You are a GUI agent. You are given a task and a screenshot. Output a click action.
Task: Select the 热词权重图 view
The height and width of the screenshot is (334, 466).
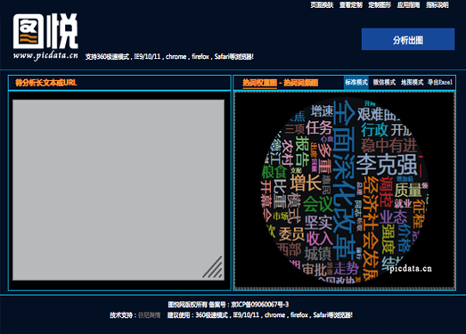260,83
